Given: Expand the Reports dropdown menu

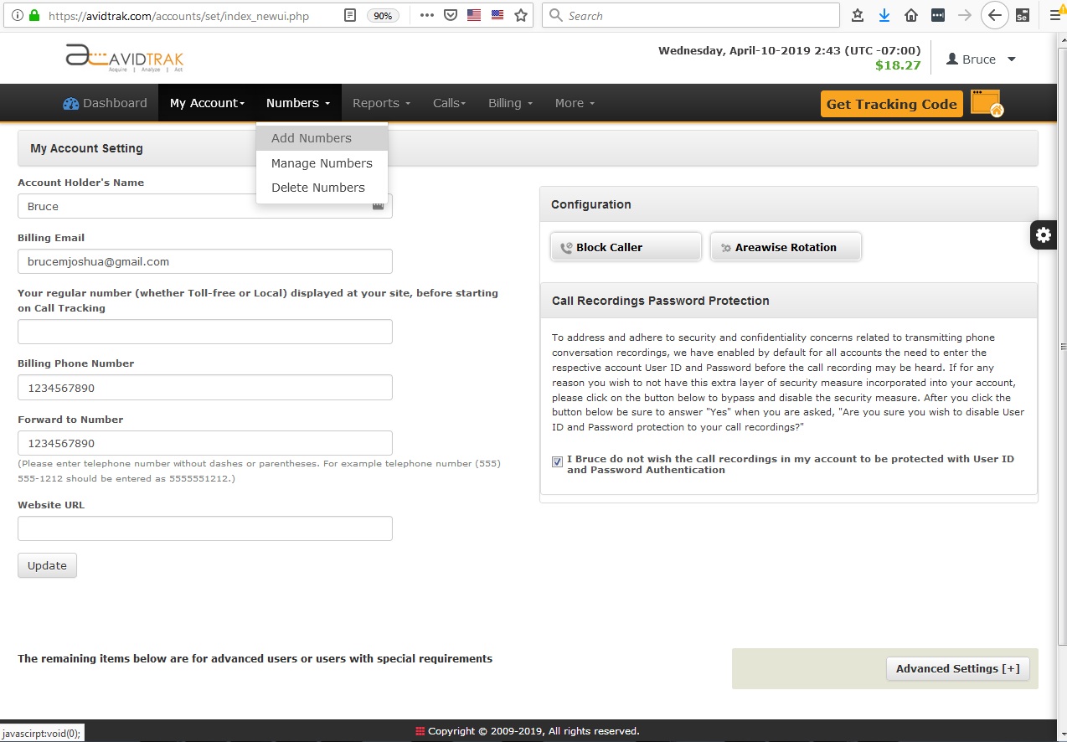Looking at the screenshot, I should pyautogui.click(x=381, y=103).
